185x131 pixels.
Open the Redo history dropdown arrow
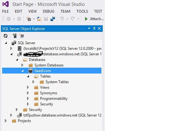point(78,19)
